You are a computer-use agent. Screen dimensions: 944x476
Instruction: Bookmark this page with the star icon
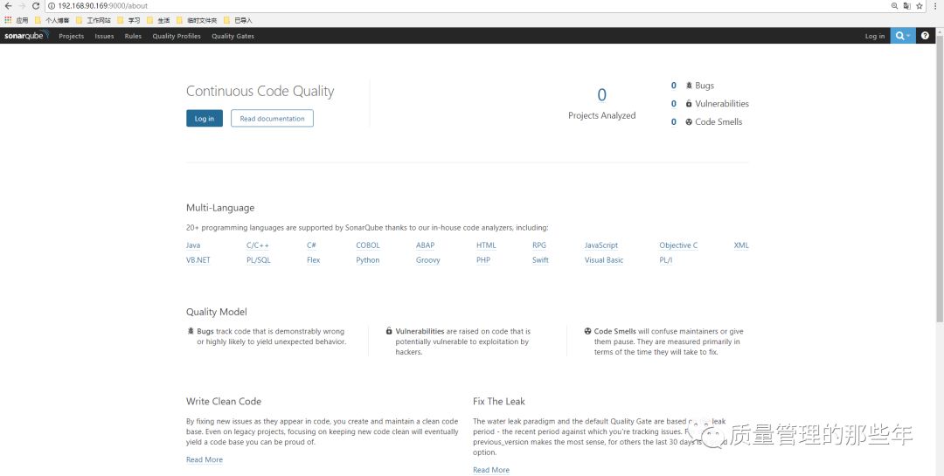pos(920,6)
